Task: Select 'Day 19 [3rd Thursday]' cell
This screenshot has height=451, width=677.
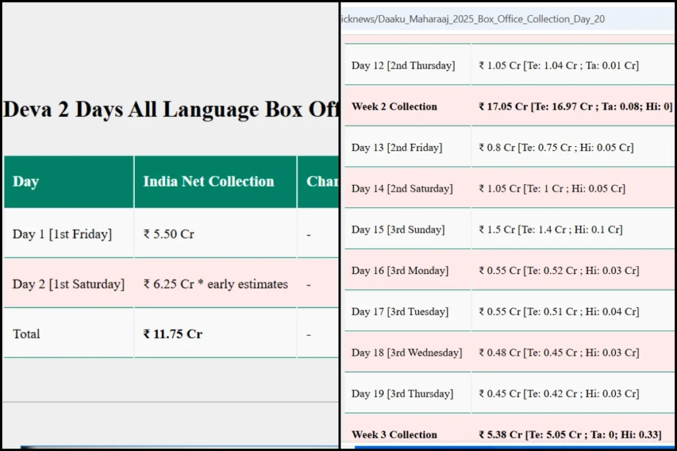Action: pyautogui.click(x=407, y=393)
